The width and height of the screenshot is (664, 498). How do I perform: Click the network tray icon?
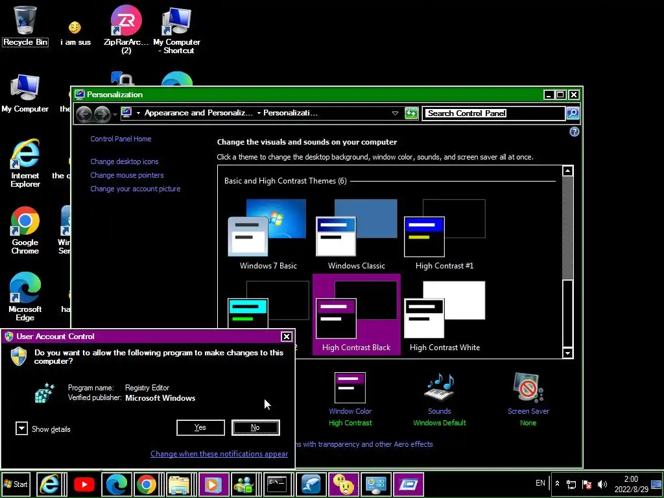[571, 484]
